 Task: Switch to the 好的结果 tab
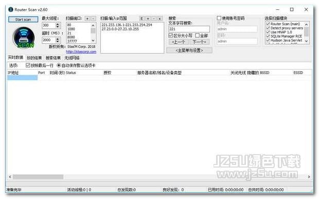(34, 58)
